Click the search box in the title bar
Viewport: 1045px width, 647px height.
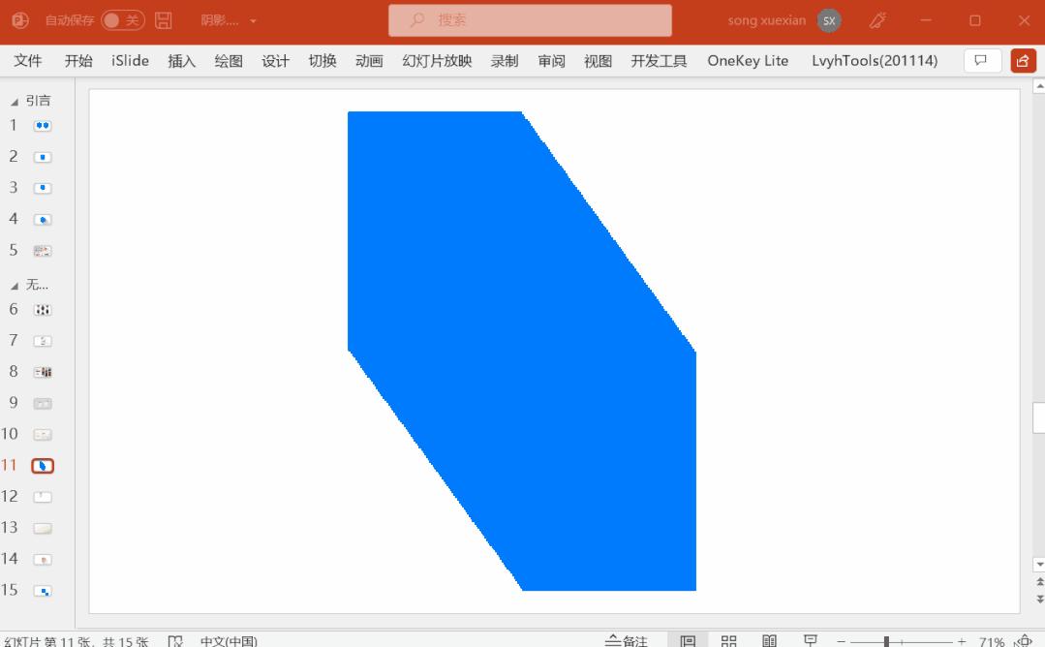tap(530, 19)
